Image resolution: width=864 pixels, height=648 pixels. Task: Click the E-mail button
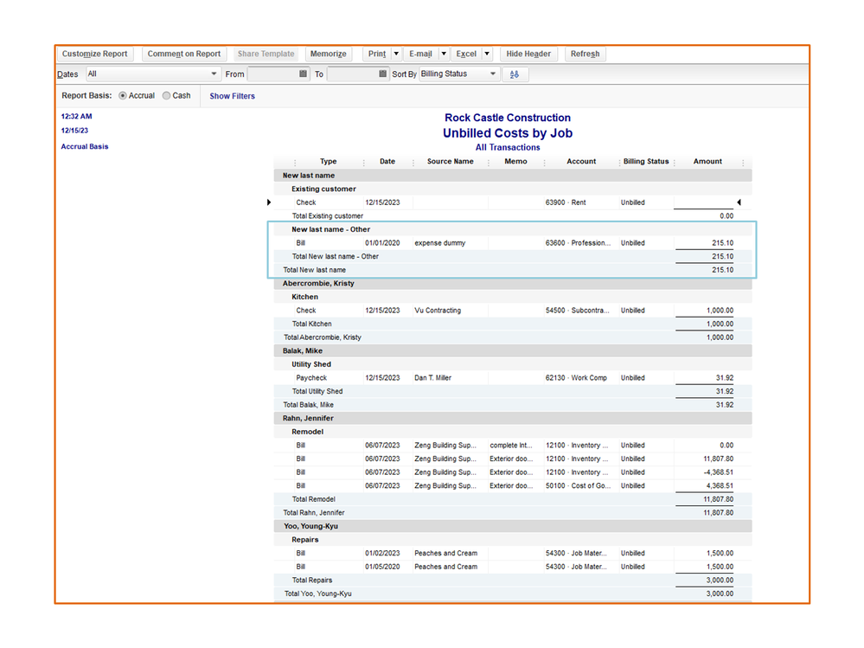coord(420,54)
